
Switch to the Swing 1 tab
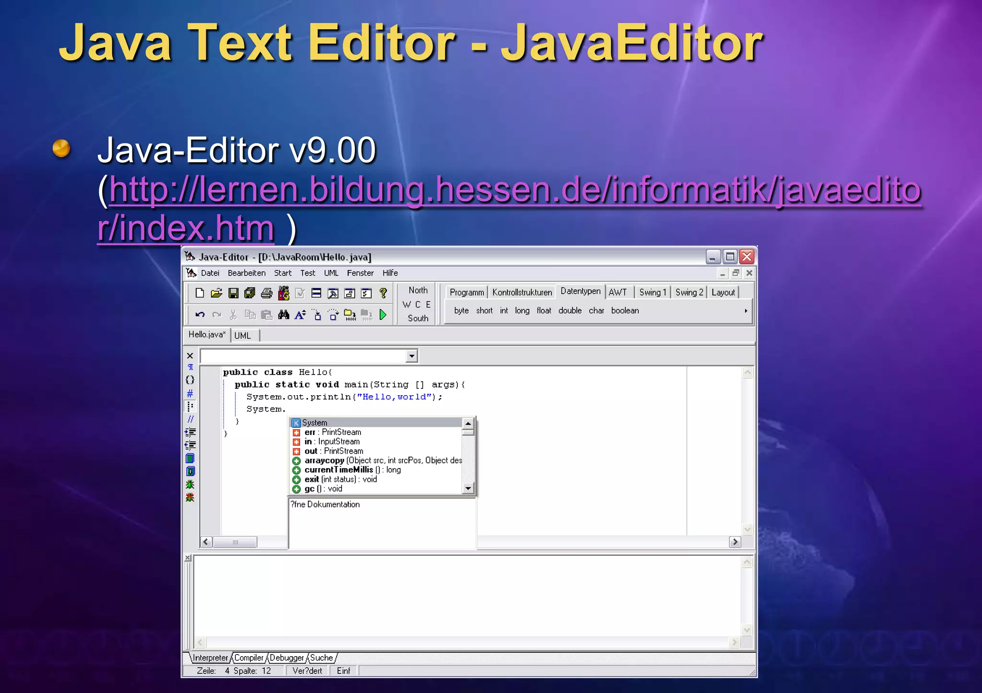pyautogui.click(x=653, y=292)
